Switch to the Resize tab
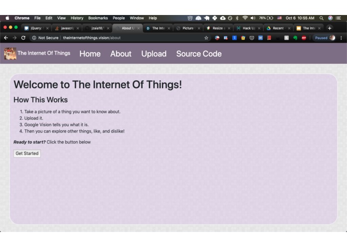The width and height of the screenshot is (347, 247). click(218, 28)
